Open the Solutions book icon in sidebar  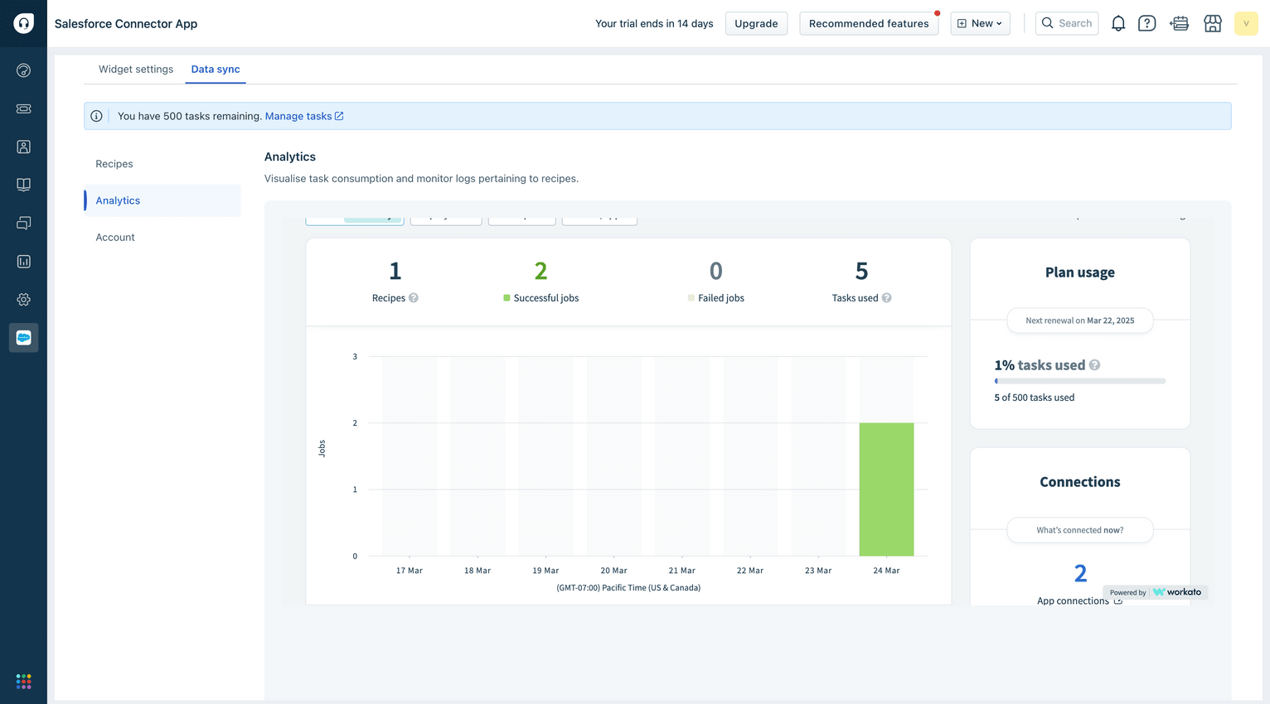23,185
